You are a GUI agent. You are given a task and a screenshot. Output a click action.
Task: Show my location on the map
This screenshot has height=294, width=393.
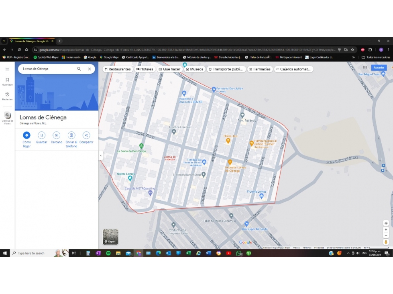[x=386, y=223]
